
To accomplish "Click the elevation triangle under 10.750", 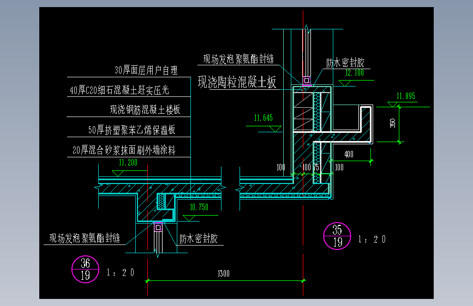I will click(189, 218).
